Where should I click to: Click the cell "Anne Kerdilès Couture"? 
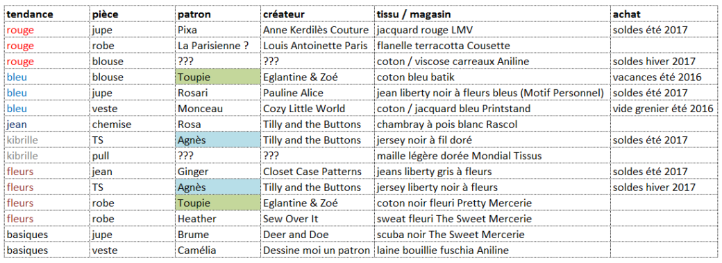(x=318, y=30)
